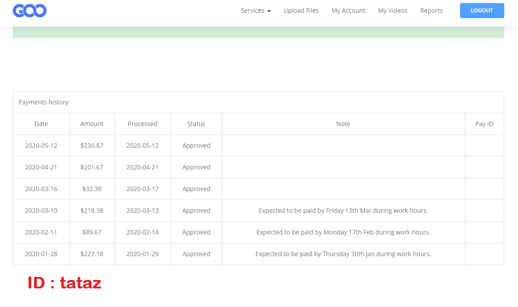Select processed date 2020-02-14
Viewport: 518px width, 307px height.
[143, 232]
